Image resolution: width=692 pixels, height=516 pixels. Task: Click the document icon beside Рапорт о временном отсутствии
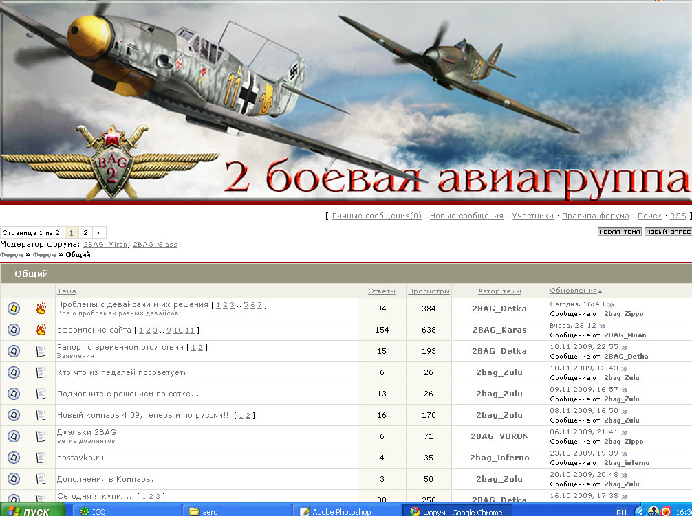click(x=41, y=351)
